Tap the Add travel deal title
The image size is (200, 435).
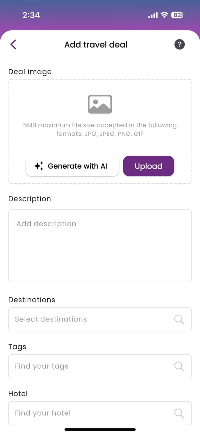(96, 45)
